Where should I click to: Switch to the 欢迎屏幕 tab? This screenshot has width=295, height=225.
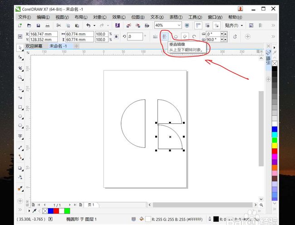34,46
